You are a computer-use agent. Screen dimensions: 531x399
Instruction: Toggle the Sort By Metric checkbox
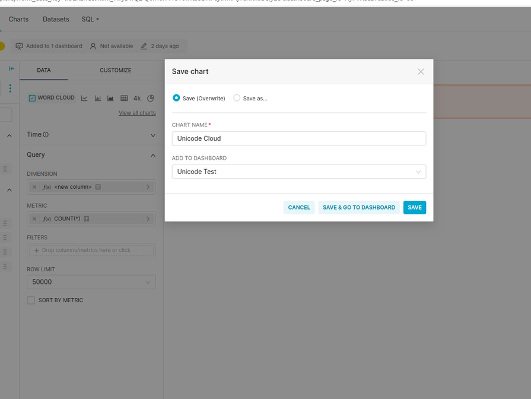pyautogui.click(x=31, y=300)
